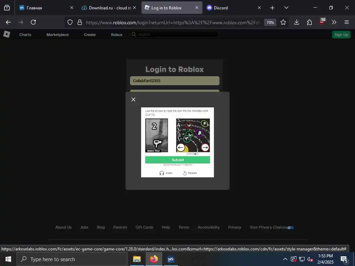Open the Your Privacy Choices footer link

coord(271,227)
